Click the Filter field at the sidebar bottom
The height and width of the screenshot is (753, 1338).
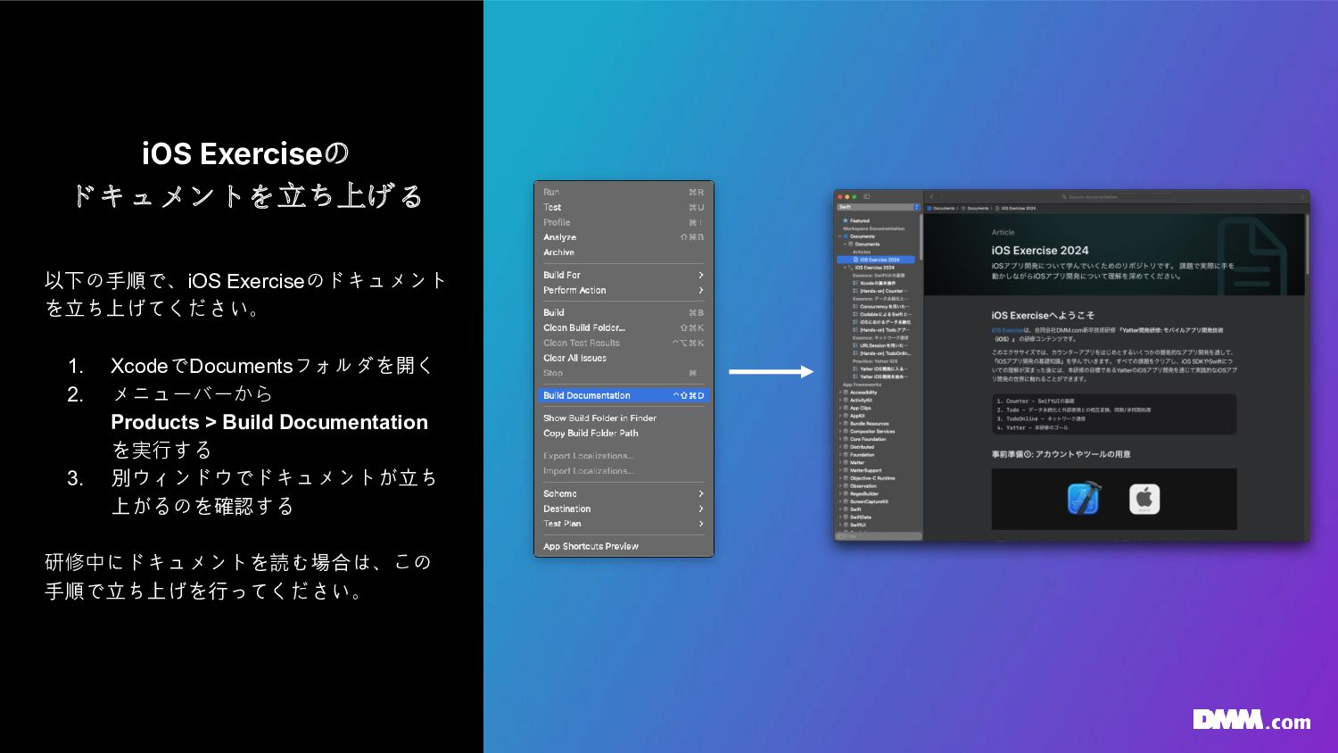(878, 536)
